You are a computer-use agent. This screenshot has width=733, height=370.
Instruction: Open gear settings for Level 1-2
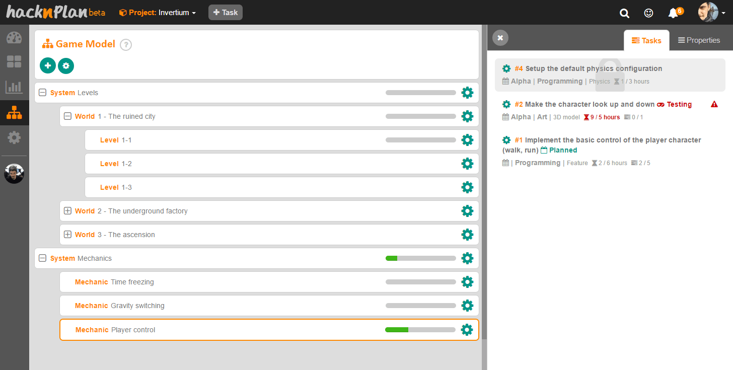coord(467,164)
